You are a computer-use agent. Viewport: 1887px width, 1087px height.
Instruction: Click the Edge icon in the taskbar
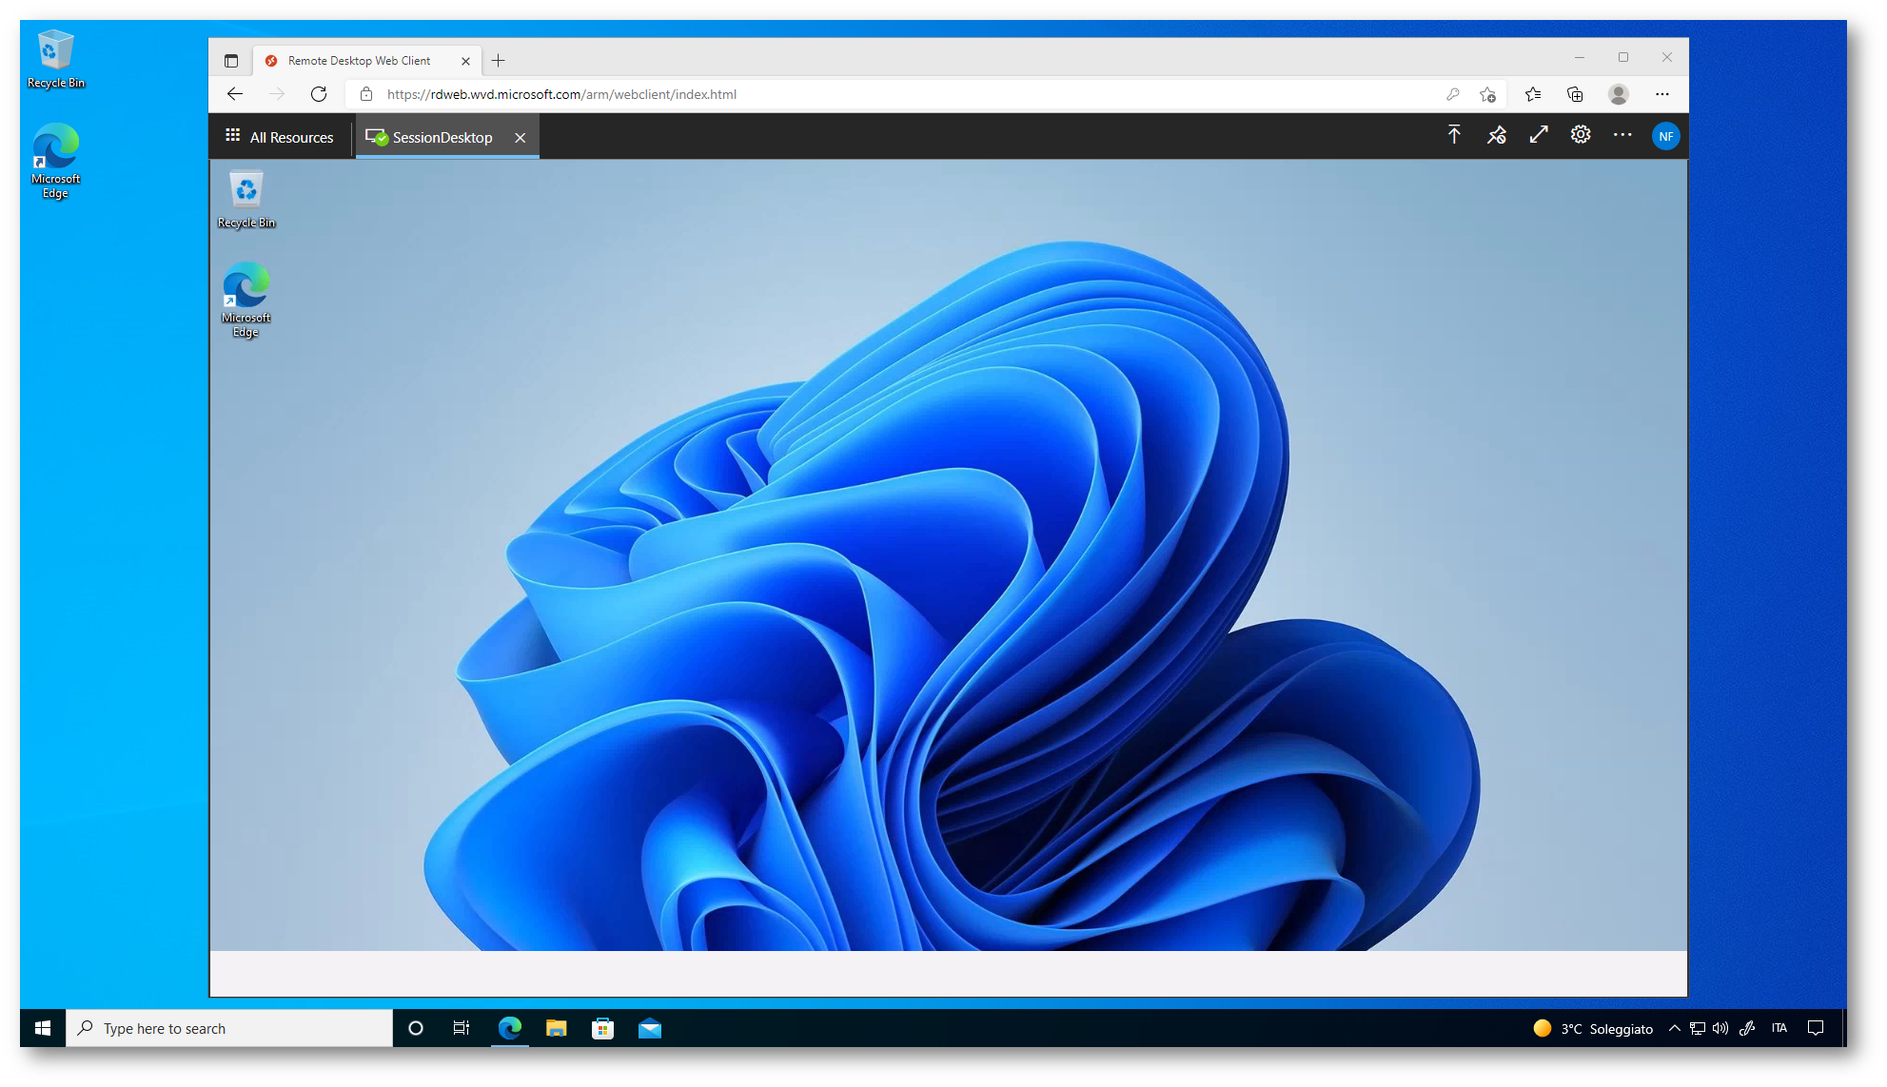click(x=510, y=1028)
